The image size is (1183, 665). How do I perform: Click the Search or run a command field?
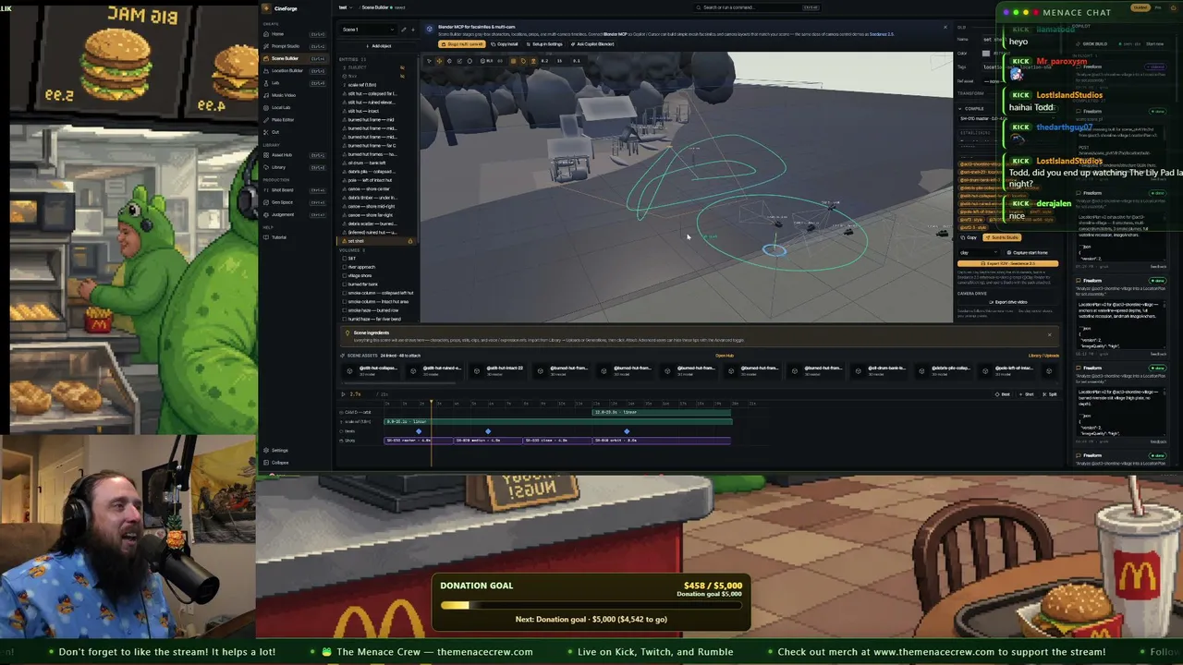pyautogui.click(x=758, y=7)
